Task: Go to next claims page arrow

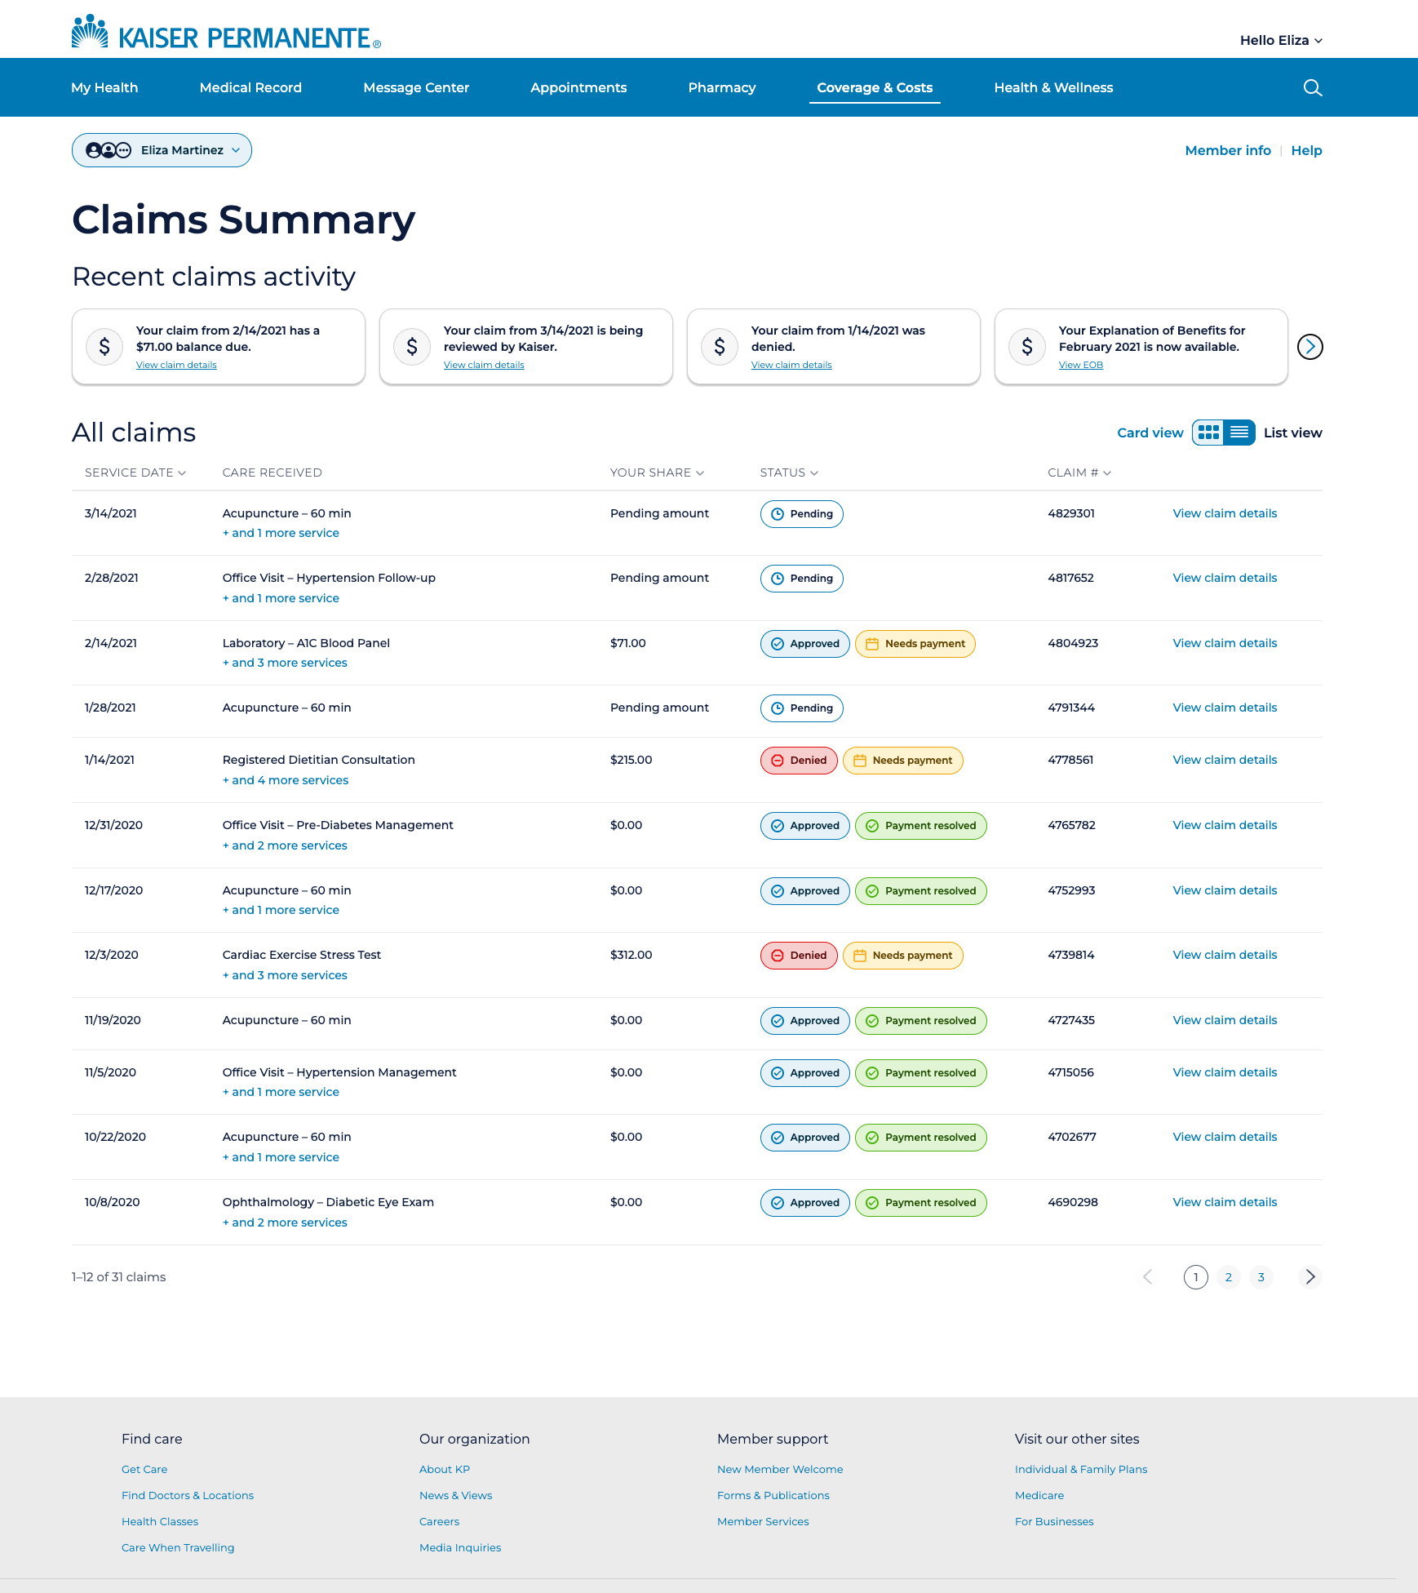Action: point(1309,1277)
